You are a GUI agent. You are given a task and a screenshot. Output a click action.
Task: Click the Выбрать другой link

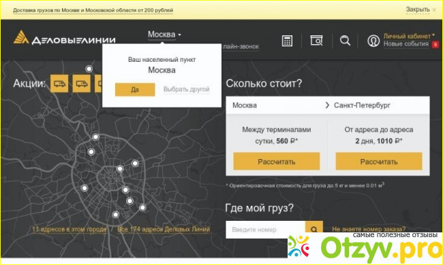[186, 90]
